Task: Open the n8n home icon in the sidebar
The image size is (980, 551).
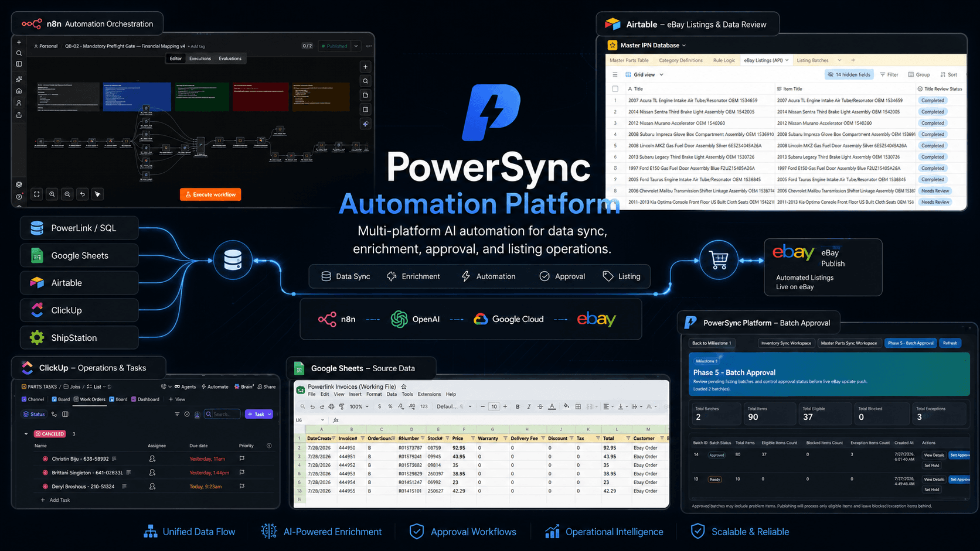Action: (x=19, y=91)
